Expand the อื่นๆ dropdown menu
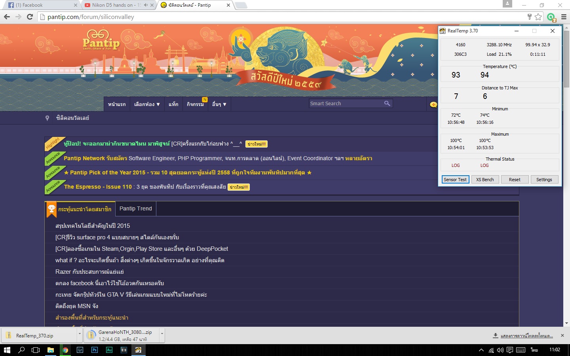 (x=219, y=104)
